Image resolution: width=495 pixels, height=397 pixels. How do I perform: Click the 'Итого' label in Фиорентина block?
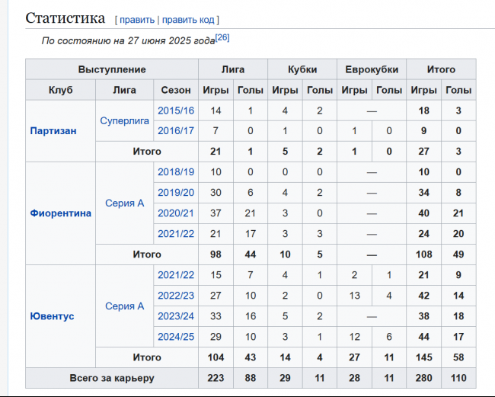[147, 255]
